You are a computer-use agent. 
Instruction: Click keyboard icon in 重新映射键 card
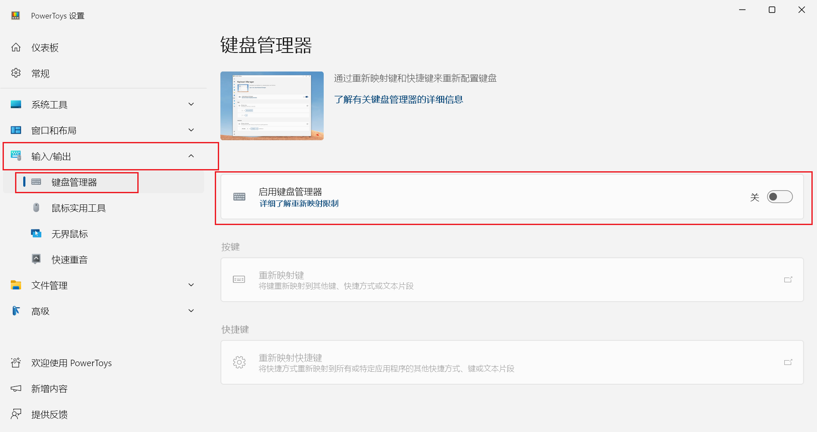pos(239,279)
